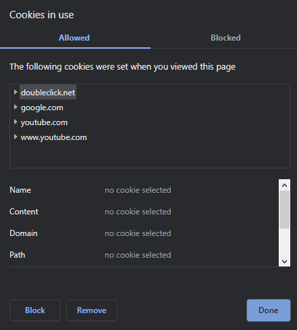The image size is (297, 330).
Task: Expand the www.youtube.com cookie arrow
Action: click(x=16, y=137)
